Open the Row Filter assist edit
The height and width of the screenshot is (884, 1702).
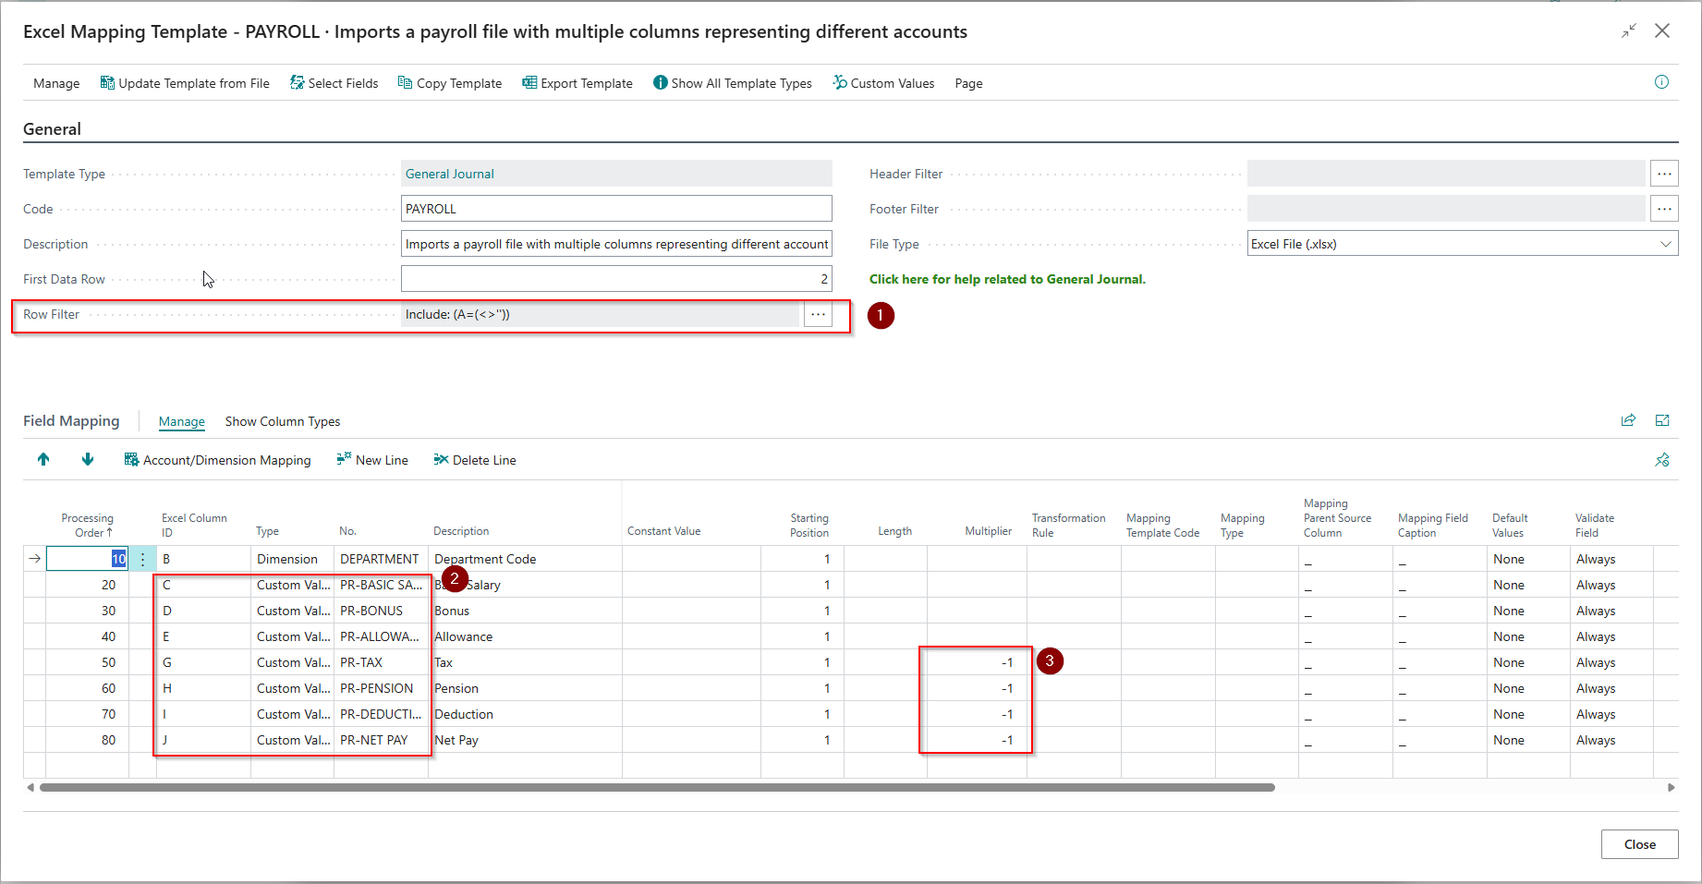point(818,314)
